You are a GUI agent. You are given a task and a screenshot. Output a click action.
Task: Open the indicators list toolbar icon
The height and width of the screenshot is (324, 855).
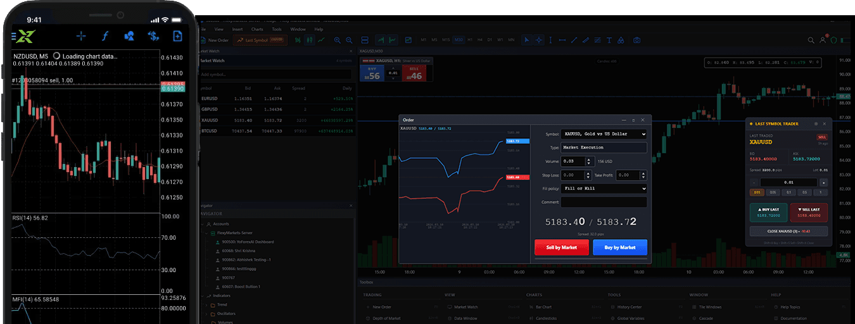[x=408, y=40]
